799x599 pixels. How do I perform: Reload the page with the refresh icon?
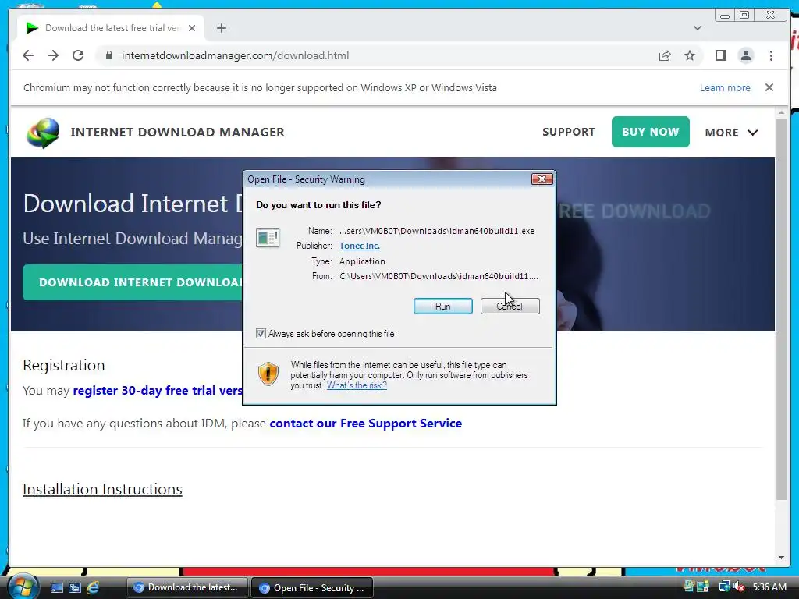point(78,55)
